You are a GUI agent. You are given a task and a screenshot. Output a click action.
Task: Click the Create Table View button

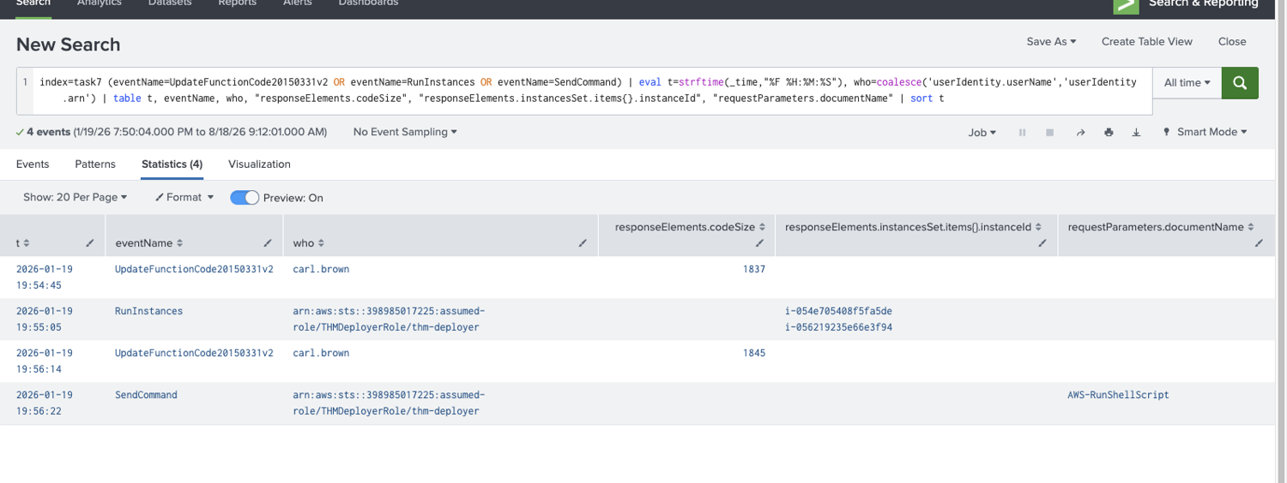click(x=1147, y=41)
